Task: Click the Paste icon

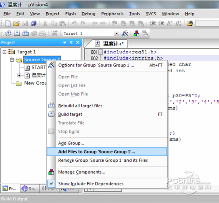Action: pyautogui.click(x=62, y=23)
